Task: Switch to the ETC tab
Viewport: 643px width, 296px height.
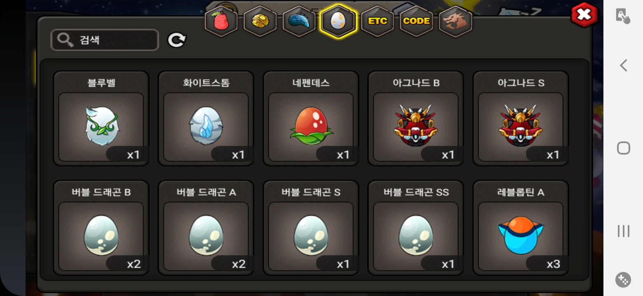Action: (377, 21)
